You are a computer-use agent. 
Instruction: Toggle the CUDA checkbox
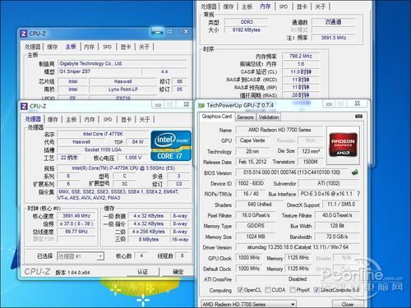(268, 290)
